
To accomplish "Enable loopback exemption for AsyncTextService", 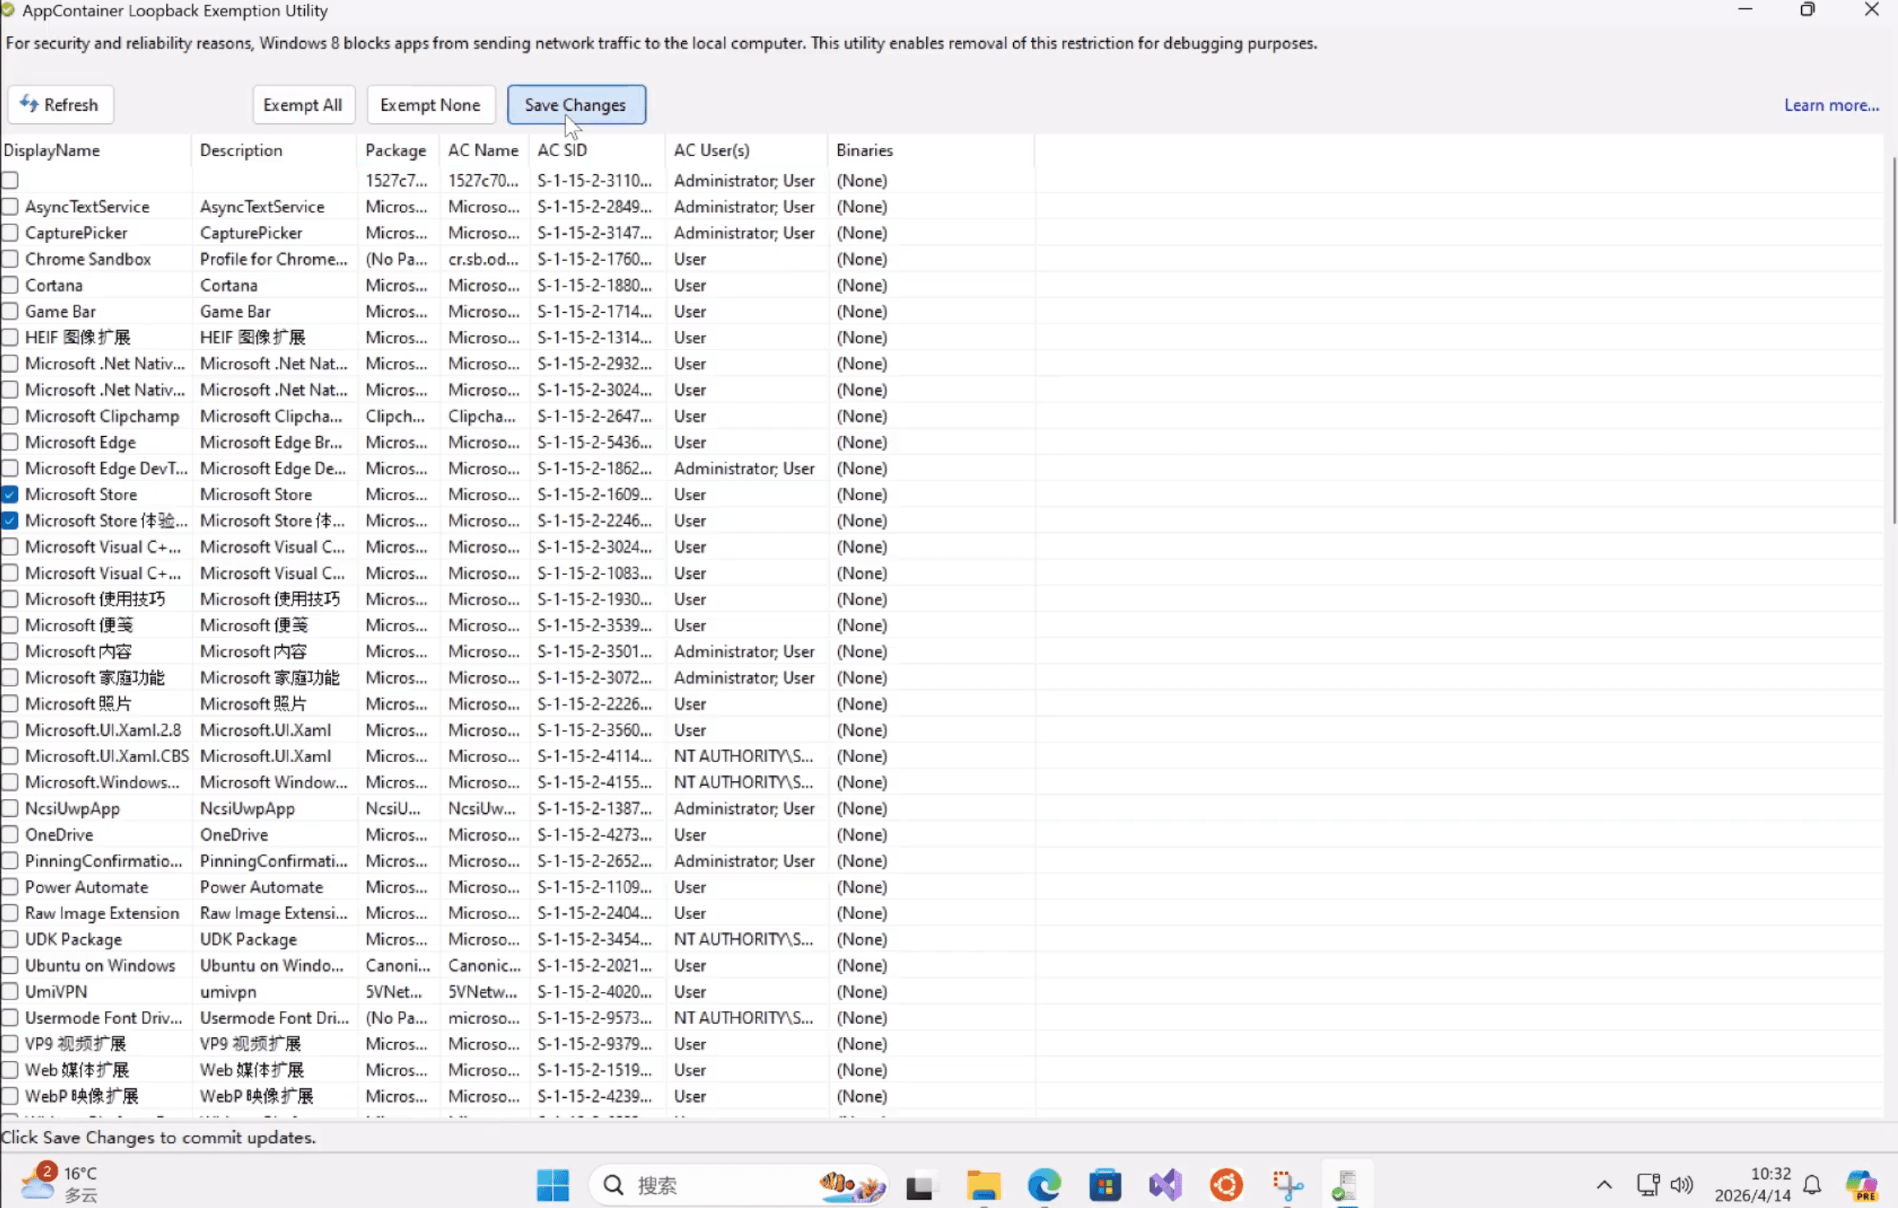I will 10,206.
